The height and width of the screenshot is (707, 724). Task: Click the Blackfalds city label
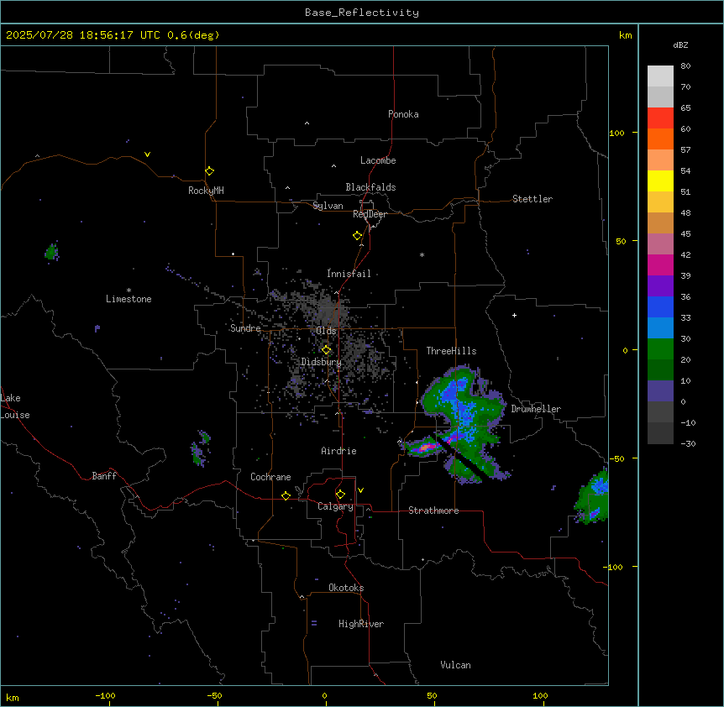(x=370, y=187)
